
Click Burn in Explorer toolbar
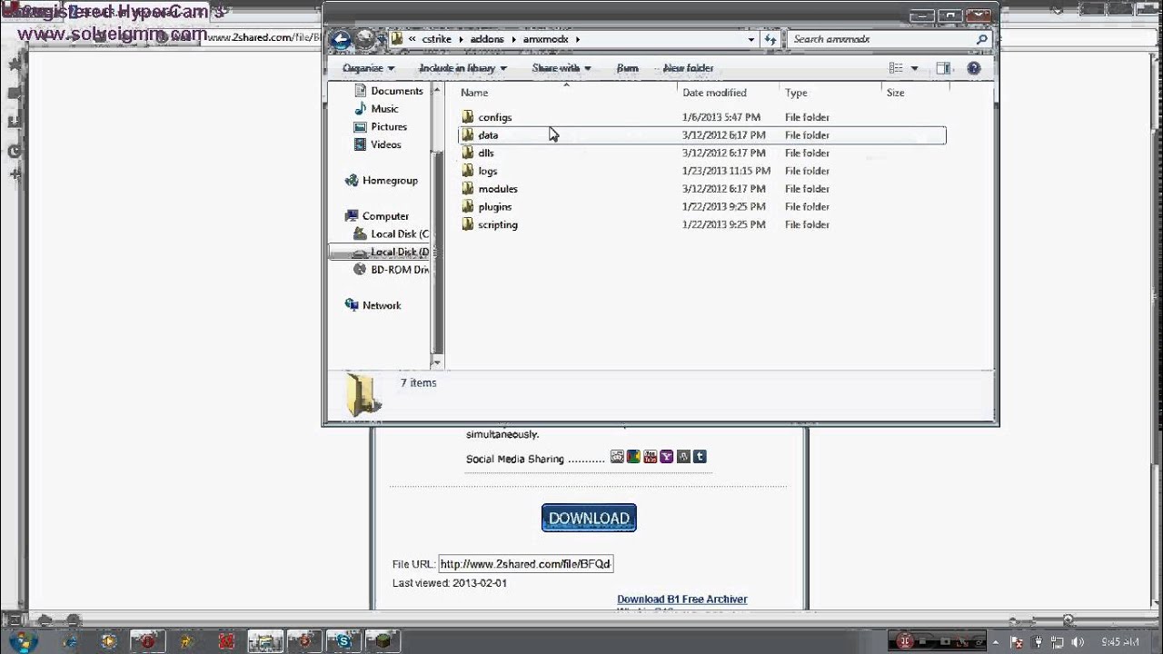click(627, 68)
